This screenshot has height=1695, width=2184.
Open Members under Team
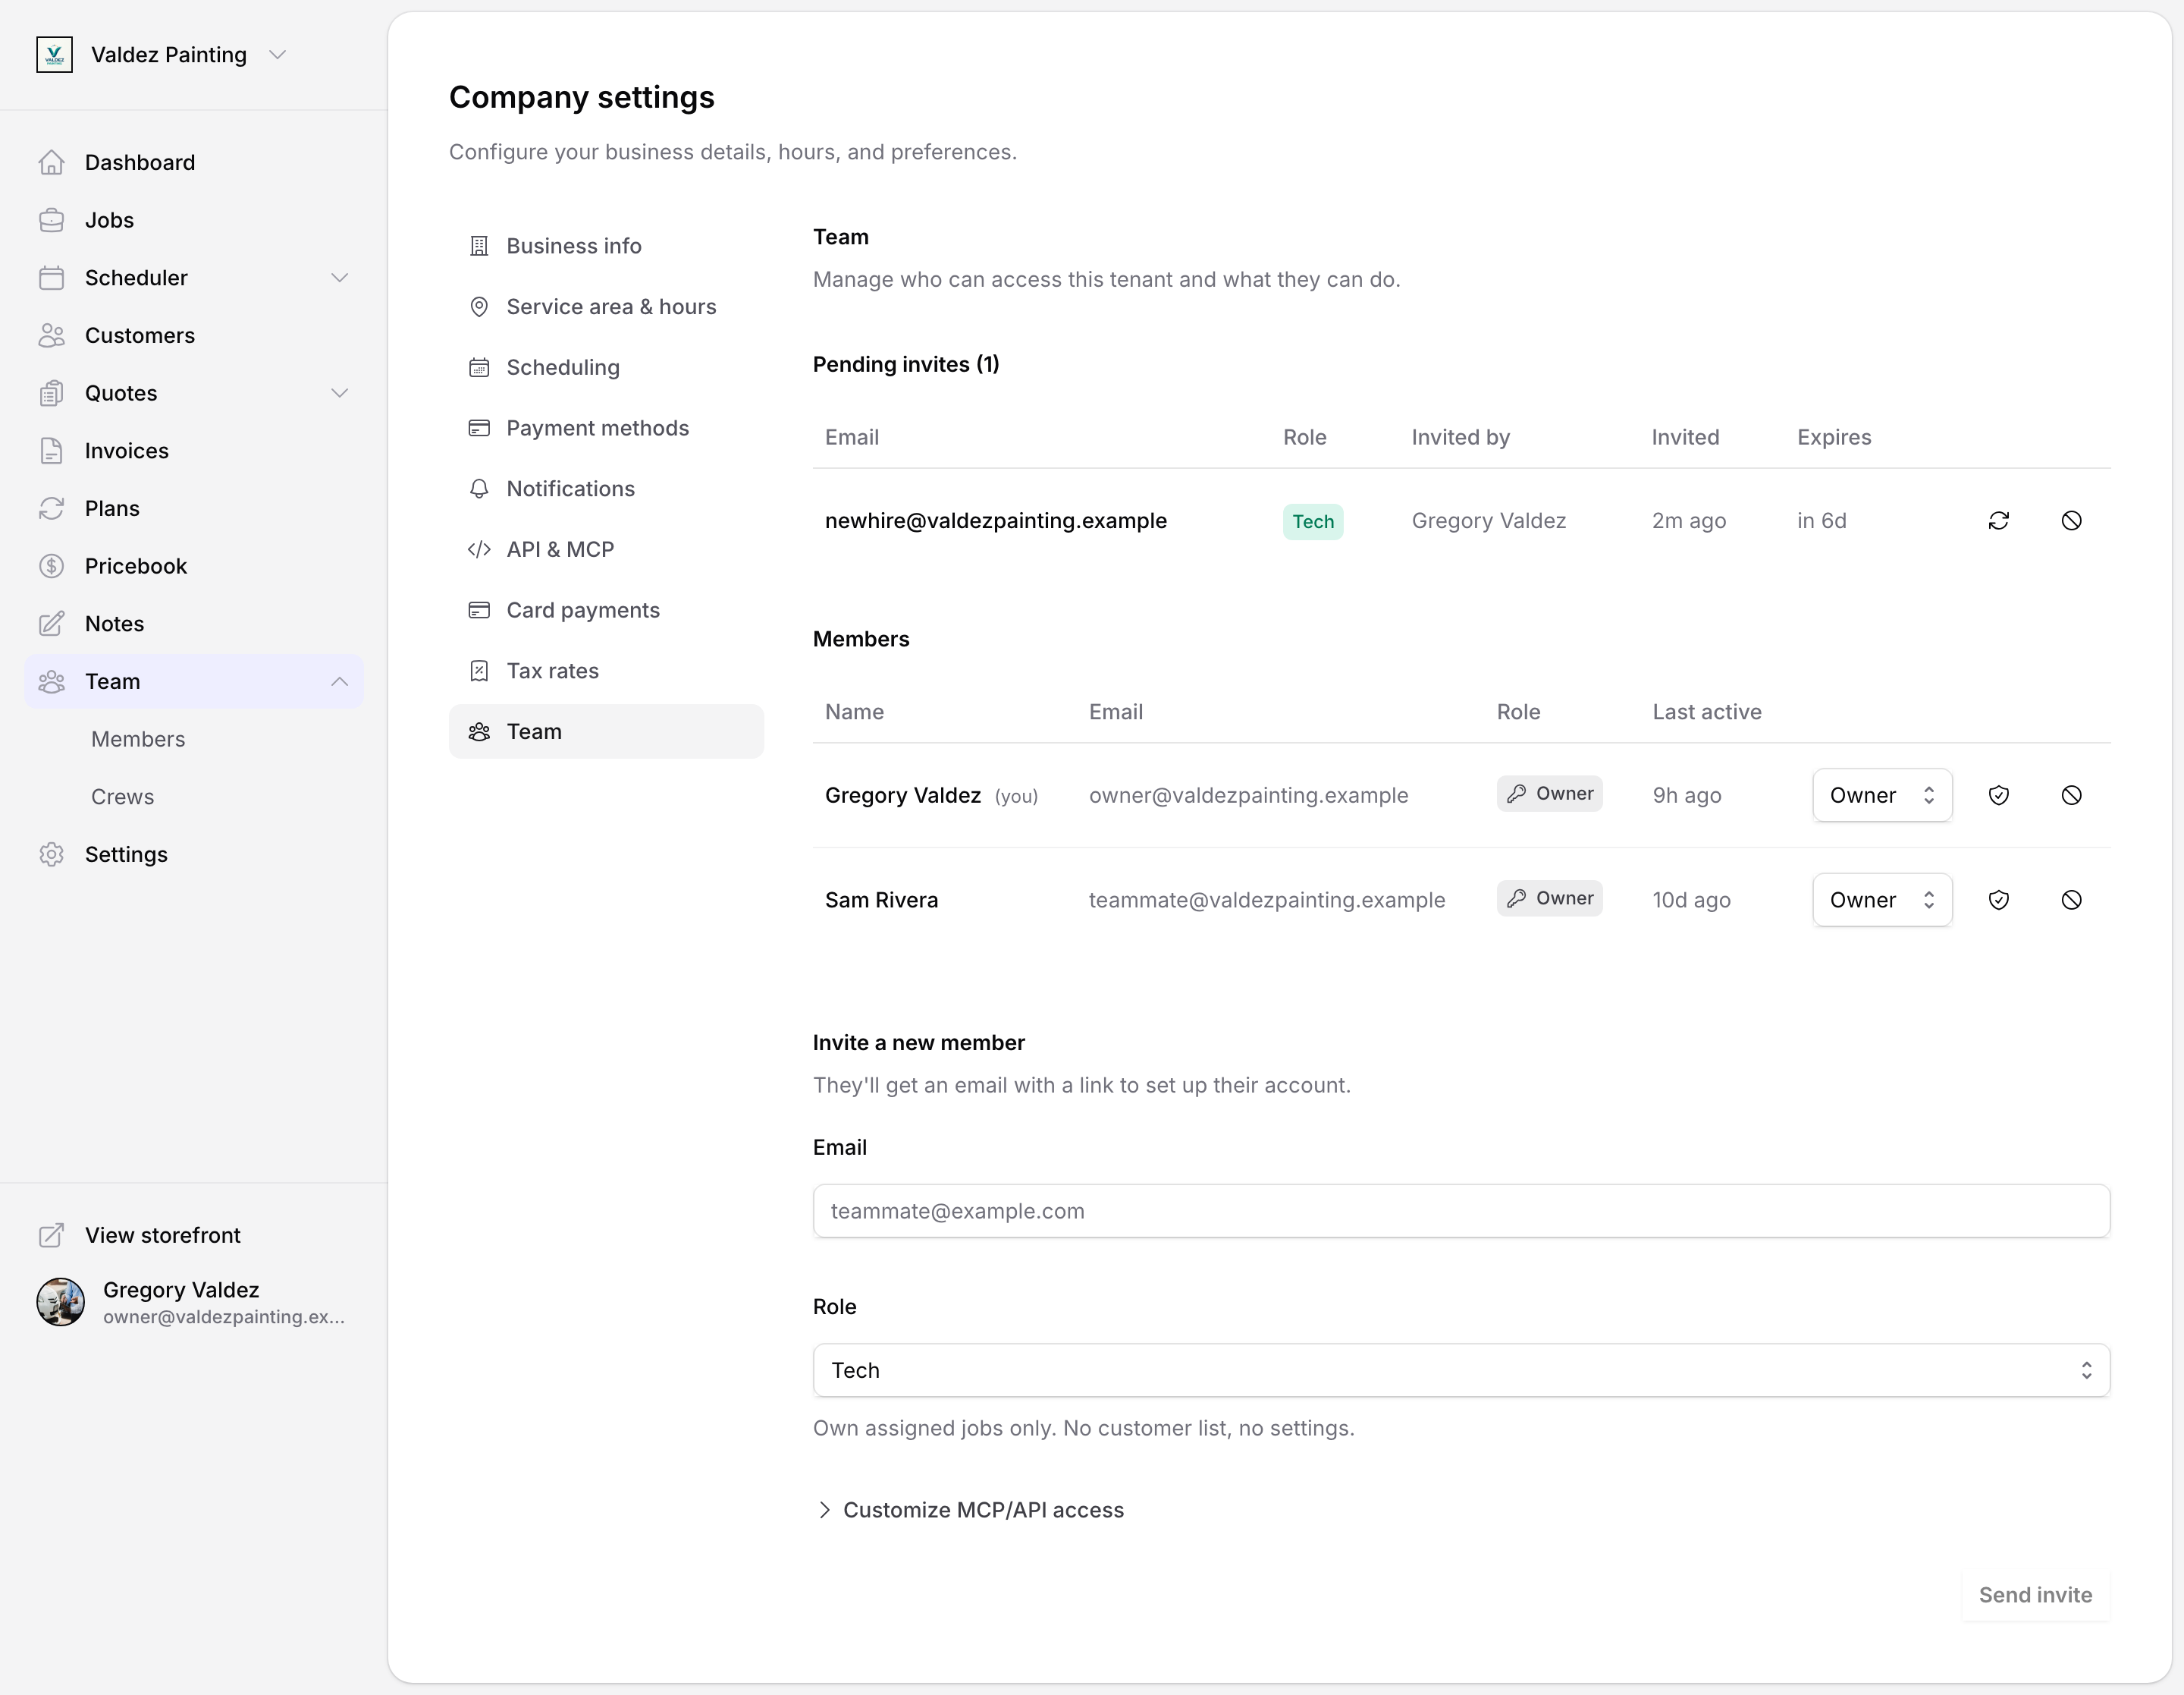pos(138,740)
